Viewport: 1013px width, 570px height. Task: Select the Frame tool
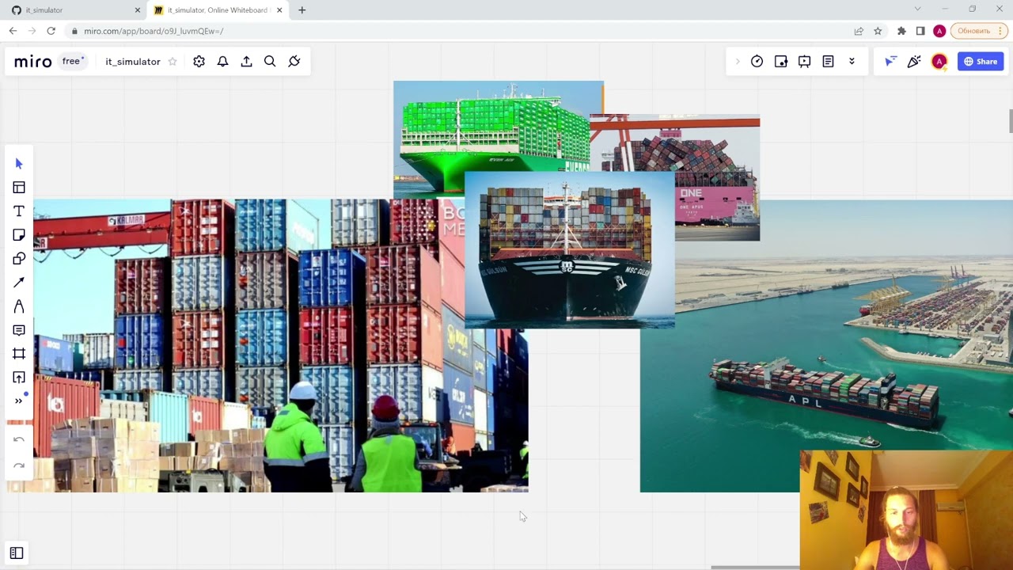click(x=19, y=354)
